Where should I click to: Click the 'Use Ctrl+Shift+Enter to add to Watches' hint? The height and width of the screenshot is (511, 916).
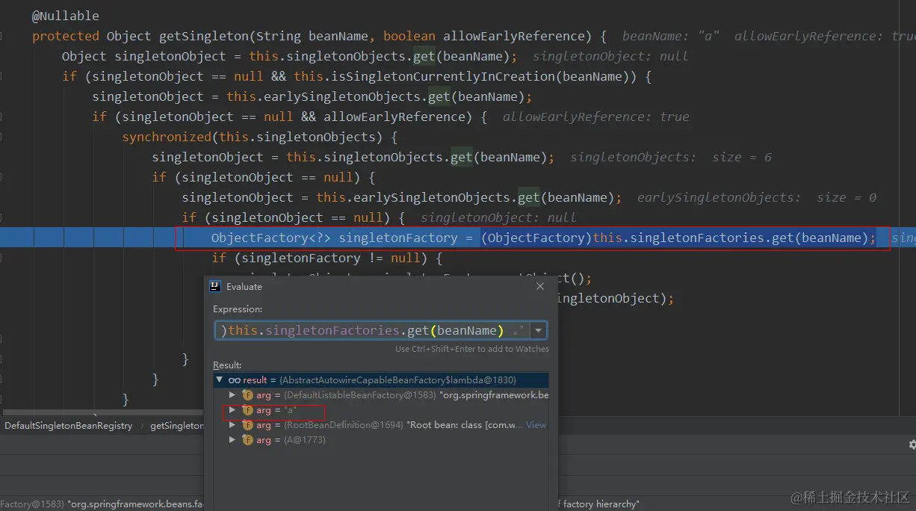pyautogui.click(x=472, y=349)
